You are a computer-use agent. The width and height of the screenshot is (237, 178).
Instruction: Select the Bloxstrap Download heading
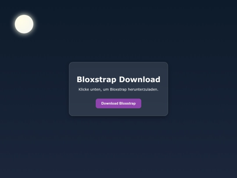118,79
